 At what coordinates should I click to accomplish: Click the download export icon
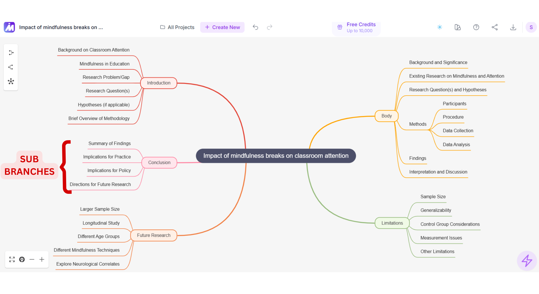513,27
